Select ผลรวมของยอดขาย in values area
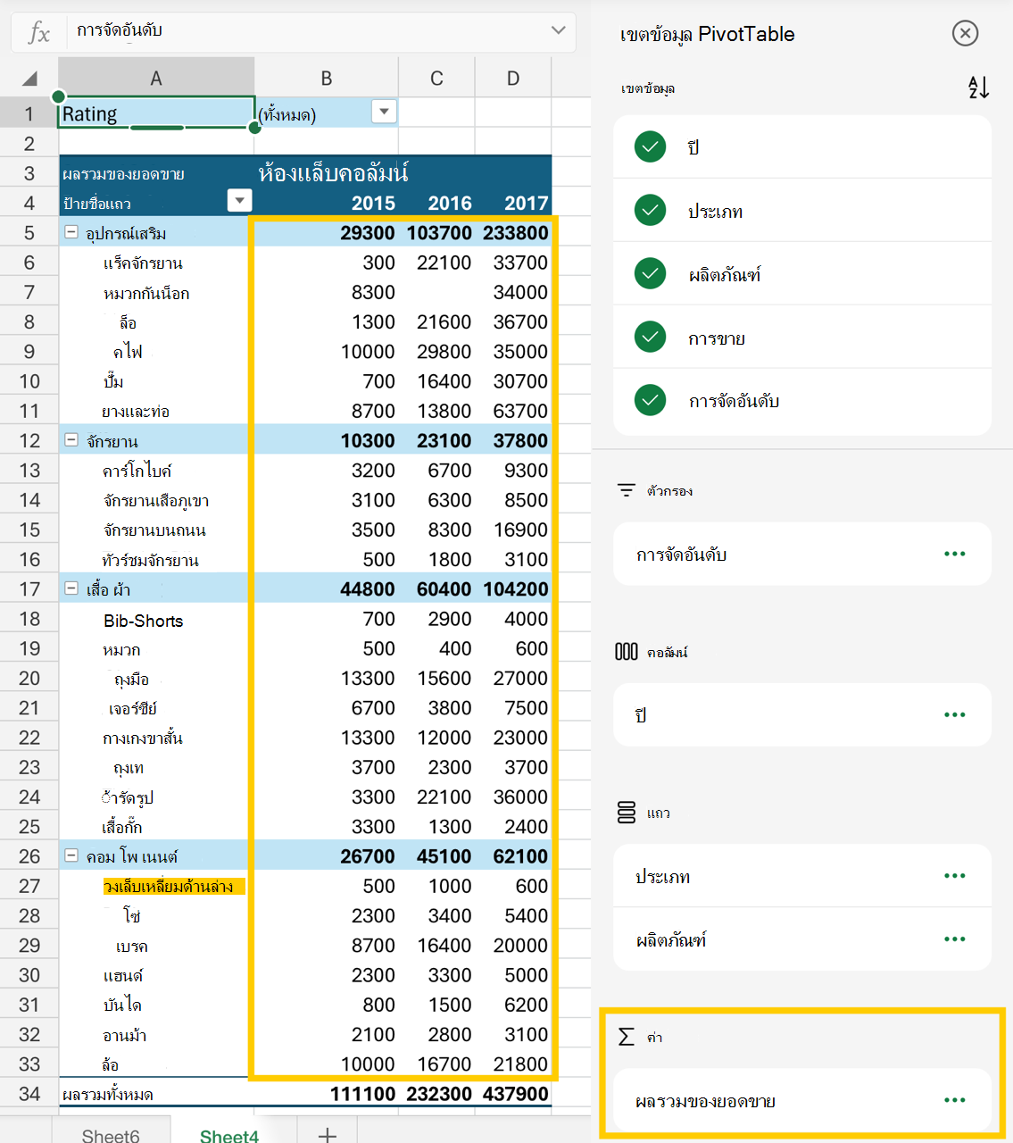The height and width of the screenshot is (1143, 1013). click(801, 1100)
